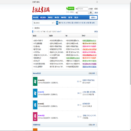131x131 pixels.
Task: Open the magenta Windows 10 forum icon
Action: [x=35, y=116]
